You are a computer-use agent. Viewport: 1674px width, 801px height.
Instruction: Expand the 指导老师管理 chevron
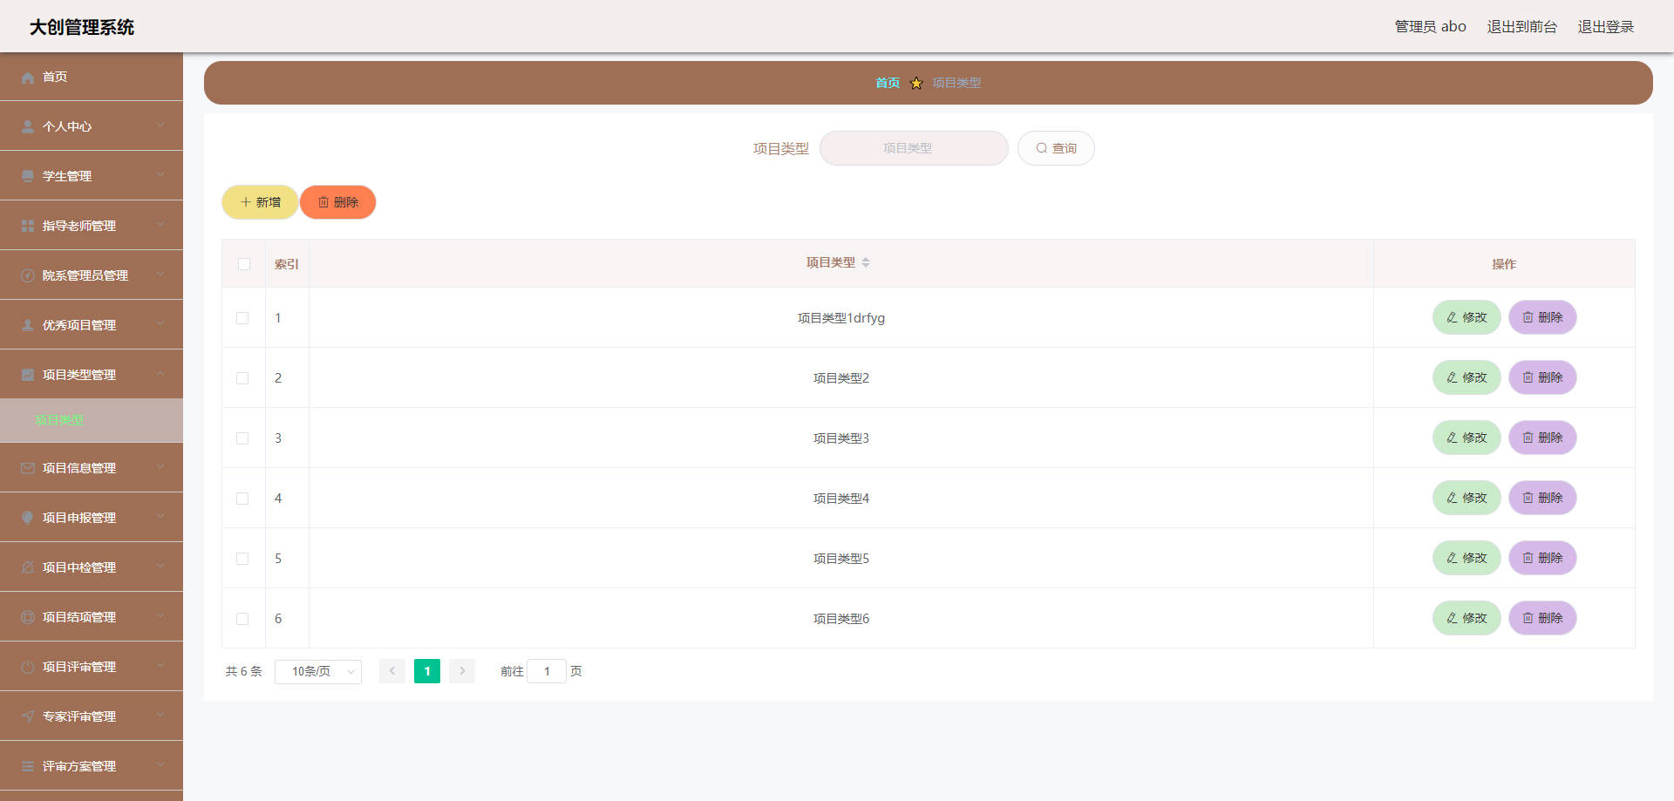160,225
